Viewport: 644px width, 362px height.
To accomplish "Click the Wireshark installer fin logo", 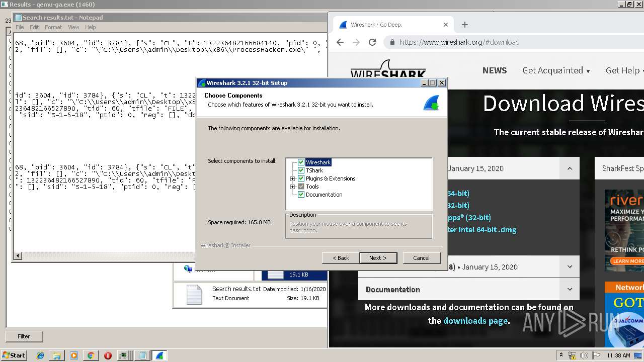I will coord(431,103).
